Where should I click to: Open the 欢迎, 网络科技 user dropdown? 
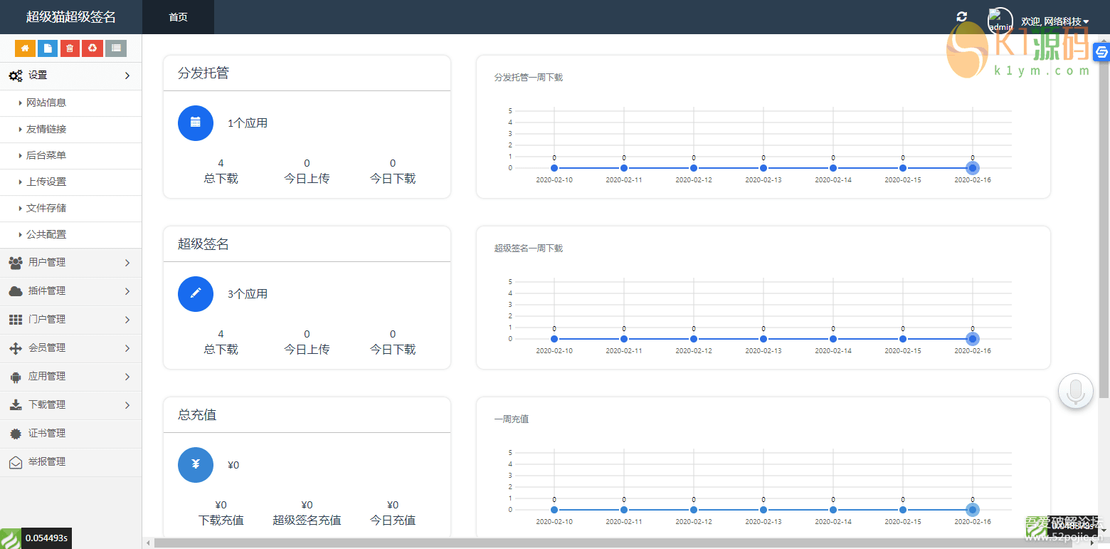pos(1054,22)
